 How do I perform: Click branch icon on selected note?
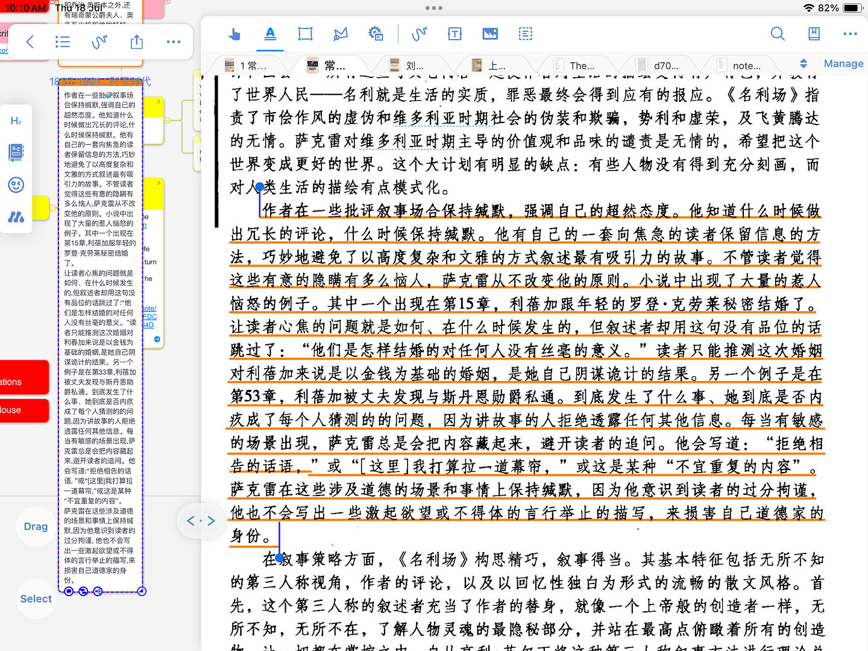tap(98, 591)
